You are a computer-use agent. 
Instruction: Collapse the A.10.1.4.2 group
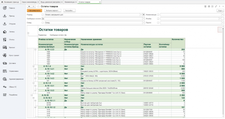pyautogui.click(x=35, y=74)
